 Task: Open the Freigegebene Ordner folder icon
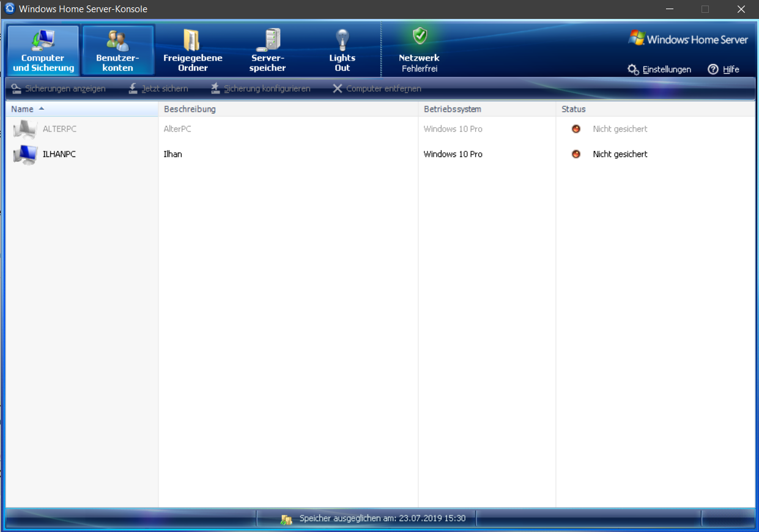(x=192, y=40)
